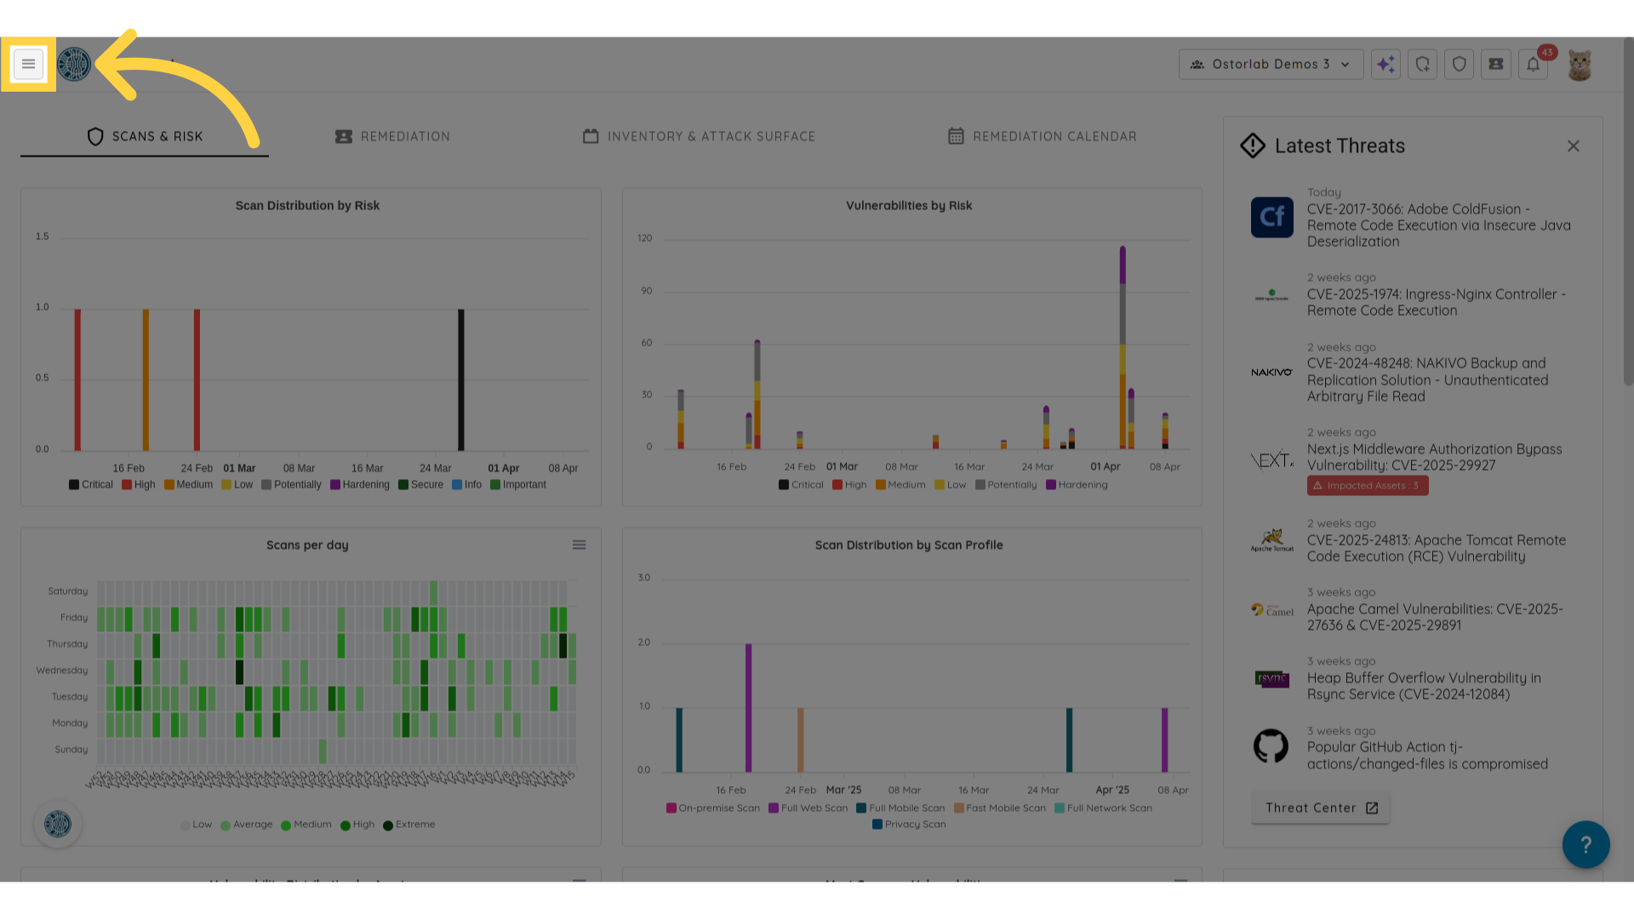Screen dimensions: 1634x919
Task: Close the Latest Threats panel
Action: pos(1573,146)
